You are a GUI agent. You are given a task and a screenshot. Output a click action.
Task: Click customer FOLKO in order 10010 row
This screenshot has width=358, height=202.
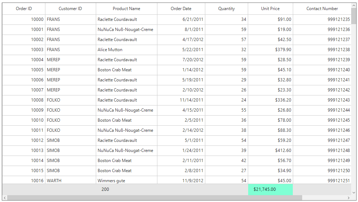pos(70,120)
